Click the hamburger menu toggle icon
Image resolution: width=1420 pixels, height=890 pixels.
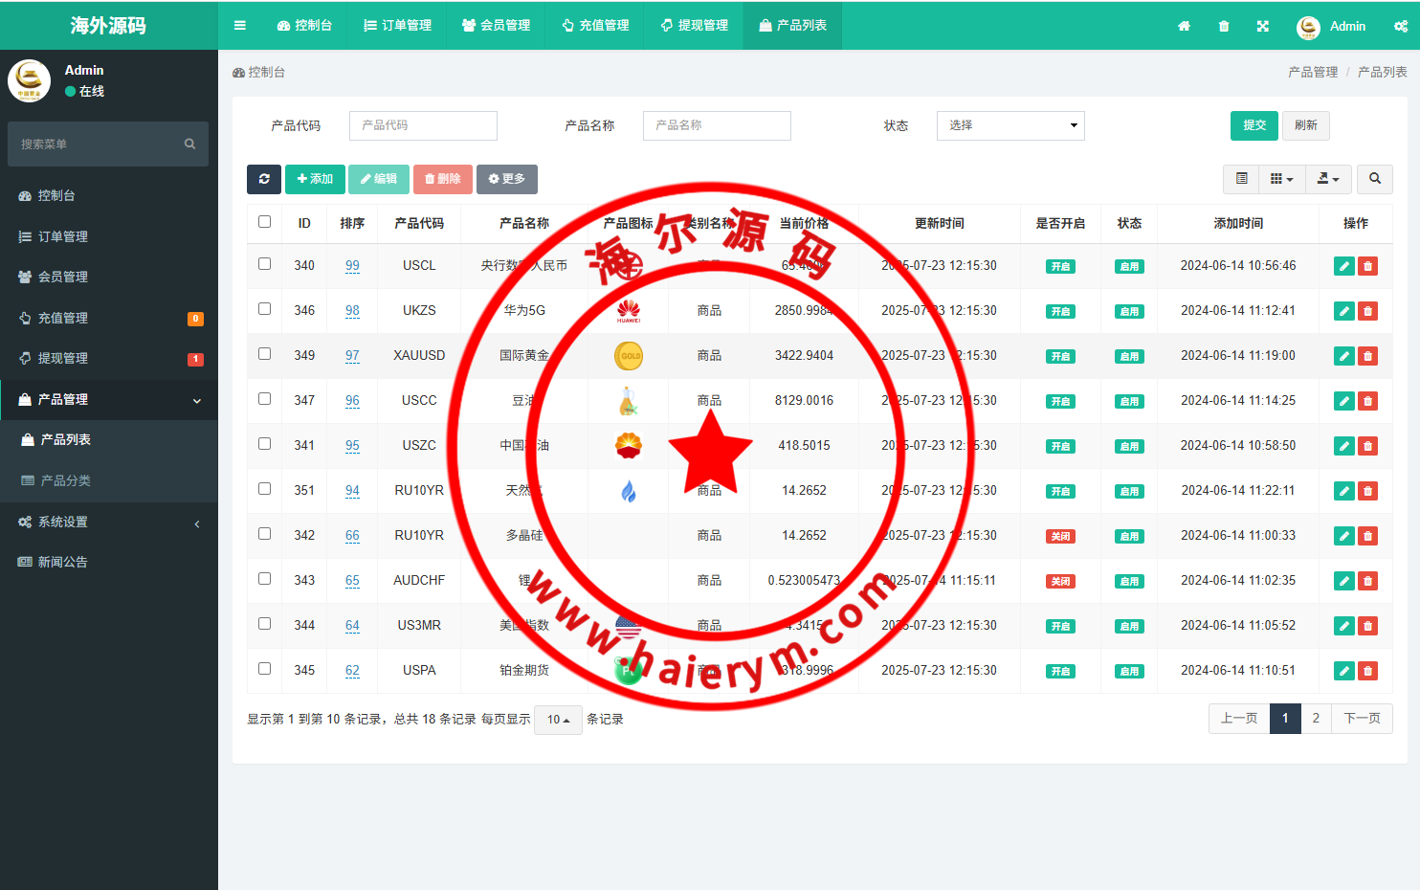pos(240,26)
